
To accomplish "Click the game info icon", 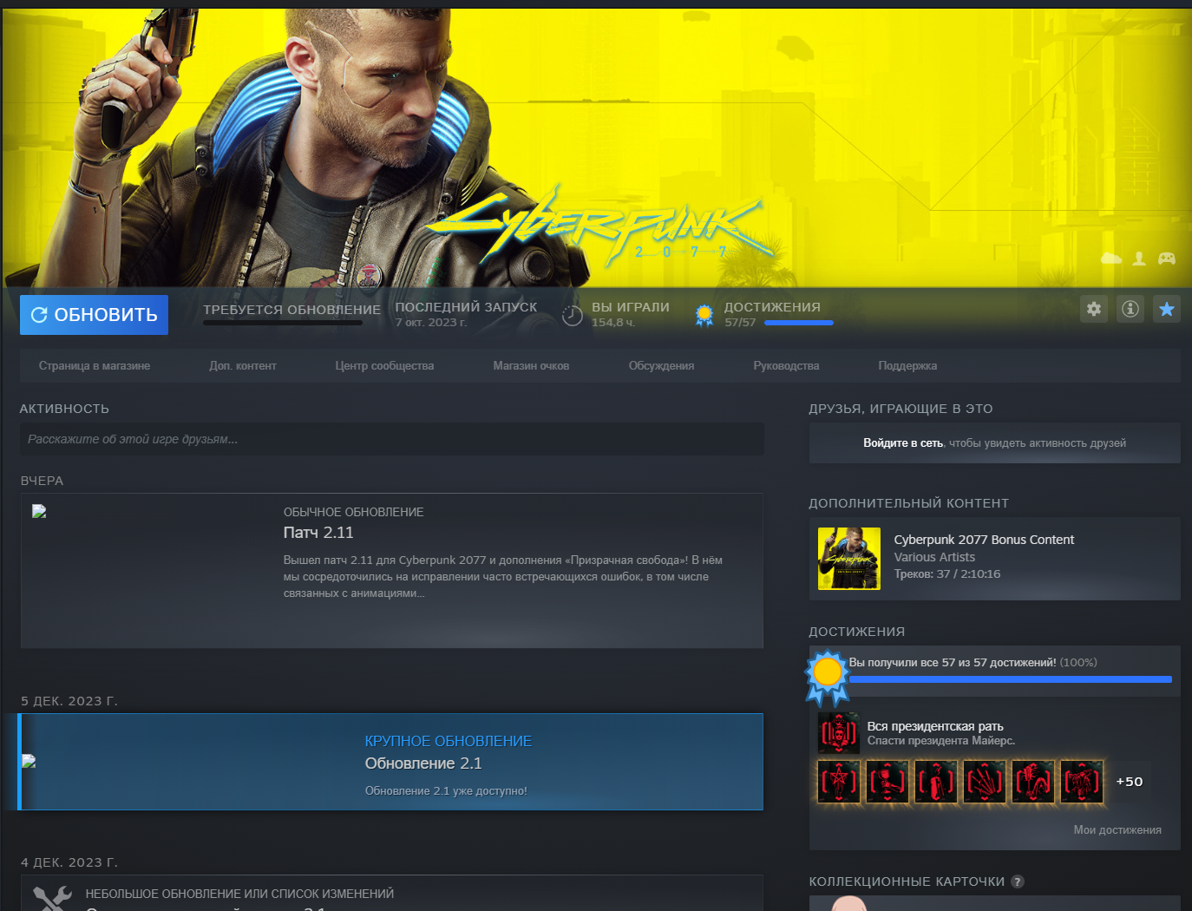I will pyautogui.click(x=1130, y=309).
